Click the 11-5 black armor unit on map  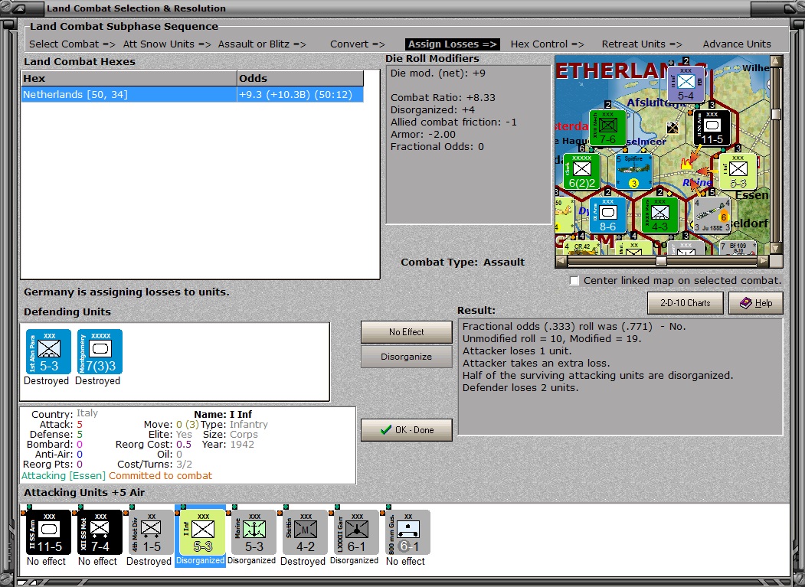[712, 129]
